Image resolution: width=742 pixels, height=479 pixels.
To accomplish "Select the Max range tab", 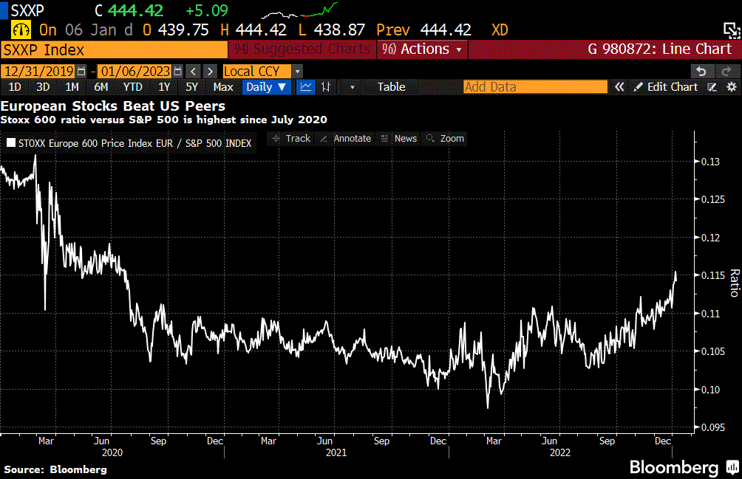I will (x=223, y=87).
